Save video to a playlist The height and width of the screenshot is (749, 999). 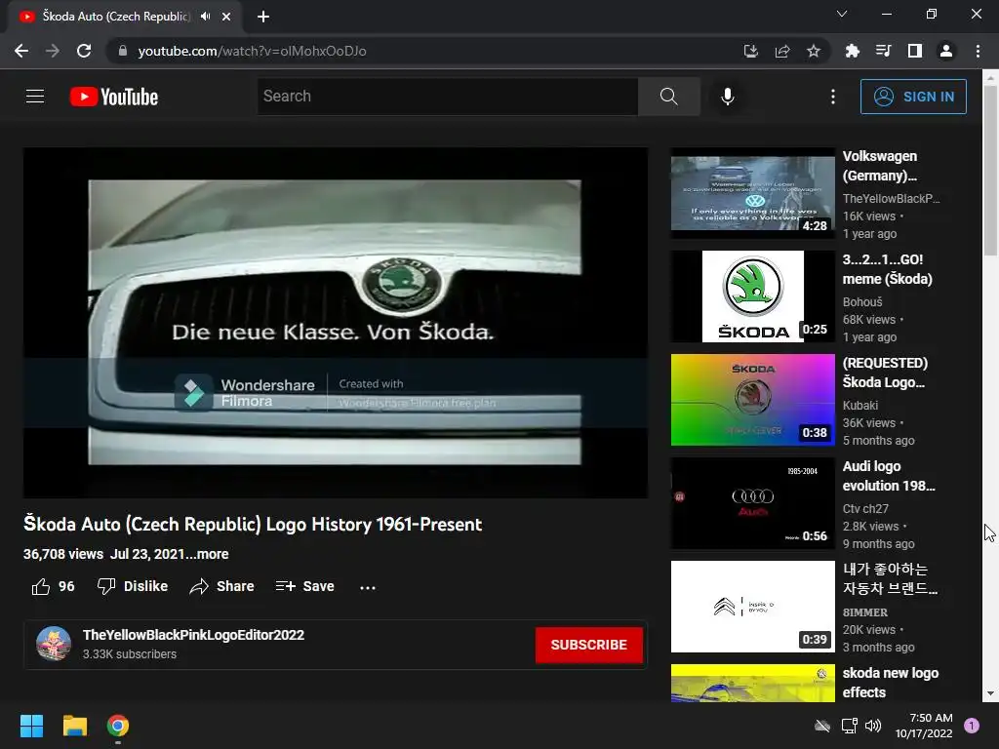305,586
